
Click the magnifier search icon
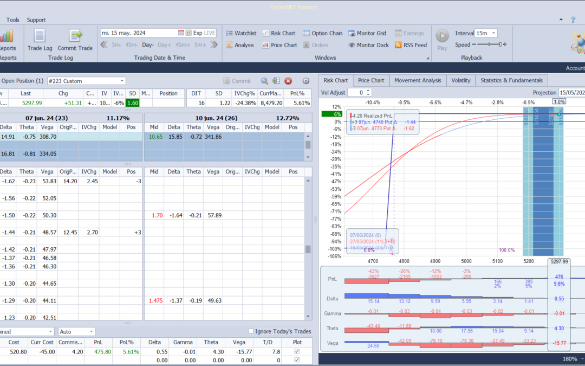pyautogui.click(x=264, y=81)
